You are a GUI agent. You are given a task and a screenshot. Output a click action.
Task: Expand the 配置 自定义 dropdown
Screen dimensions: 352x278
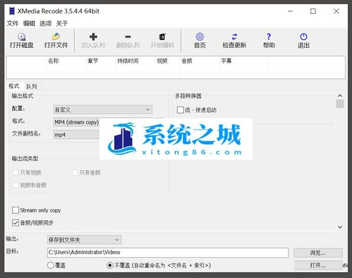point(103,110)
